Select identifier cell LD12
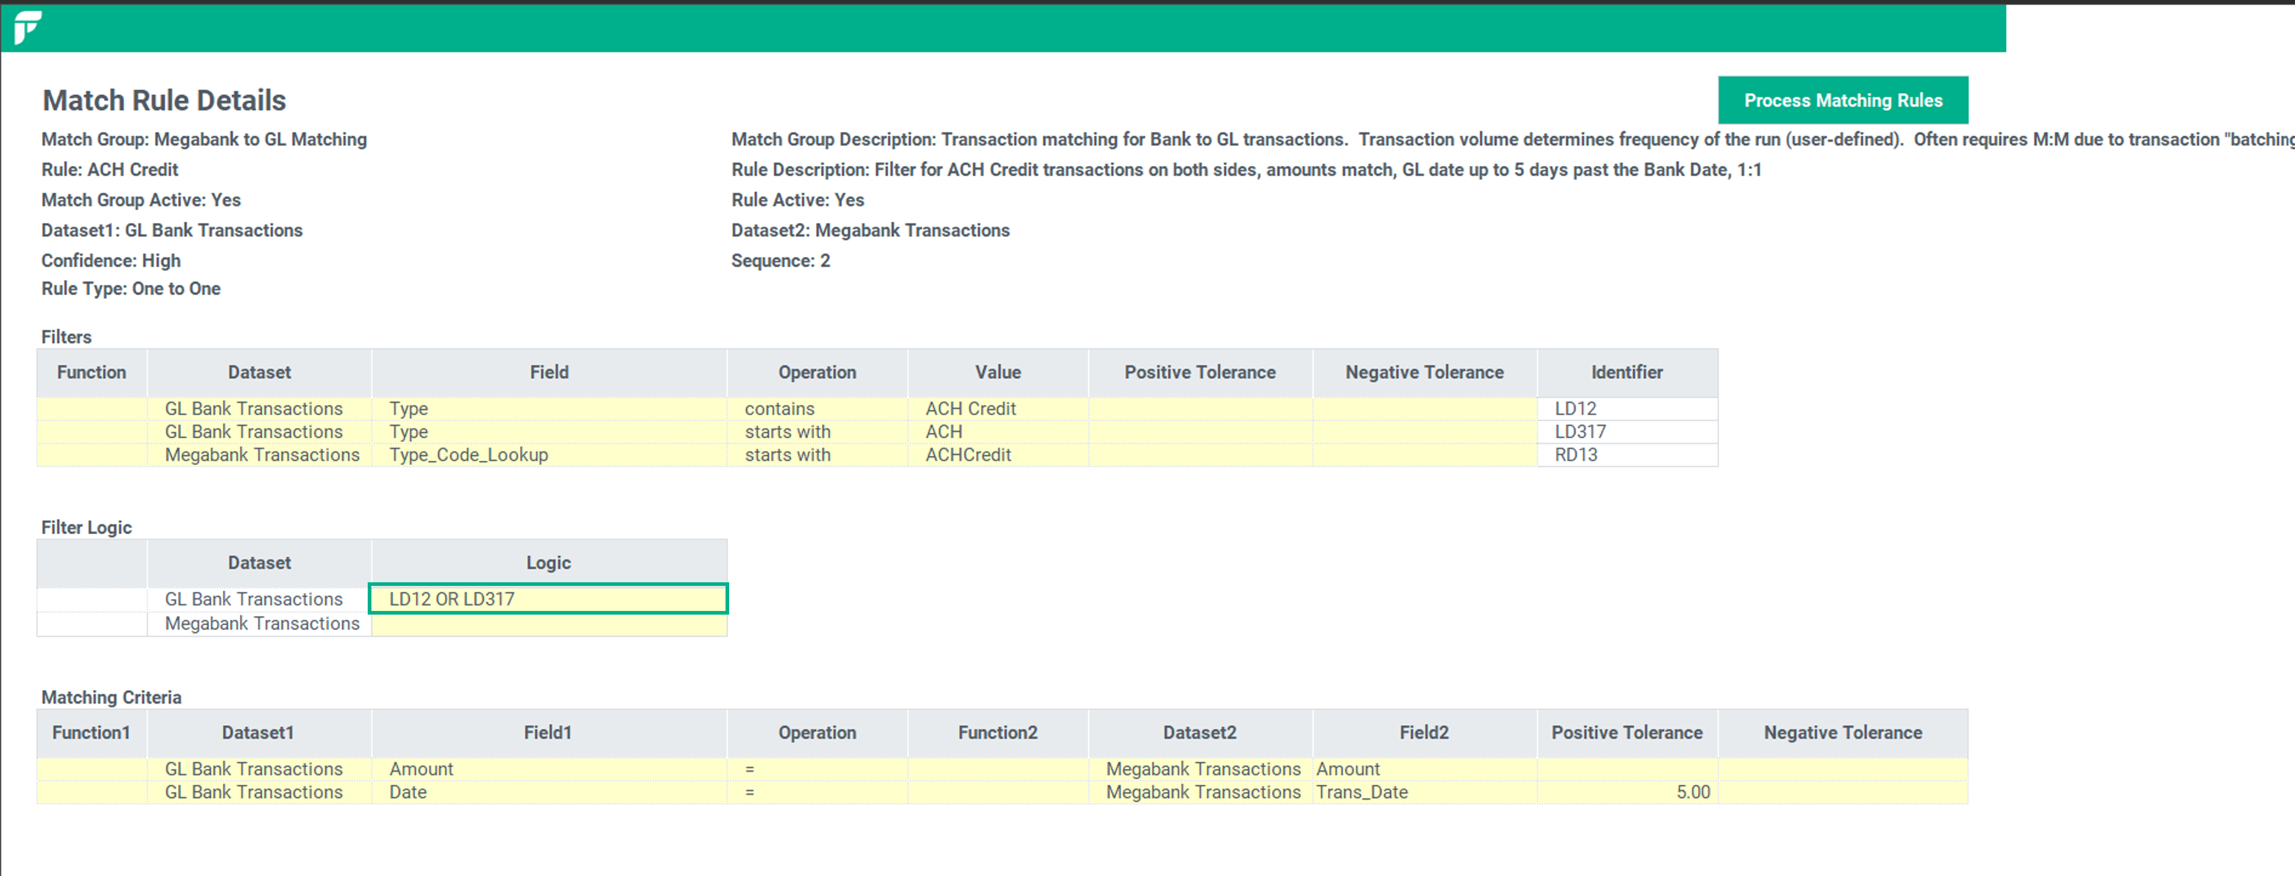The image size is (2295, 876). tap(1627, 408)
